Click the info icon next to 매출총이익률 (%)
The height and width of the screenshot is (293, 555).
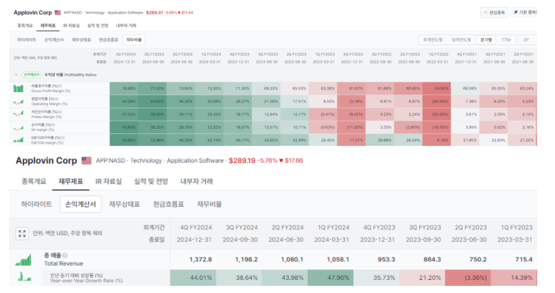pyautogui.click(x=60, y=86)
